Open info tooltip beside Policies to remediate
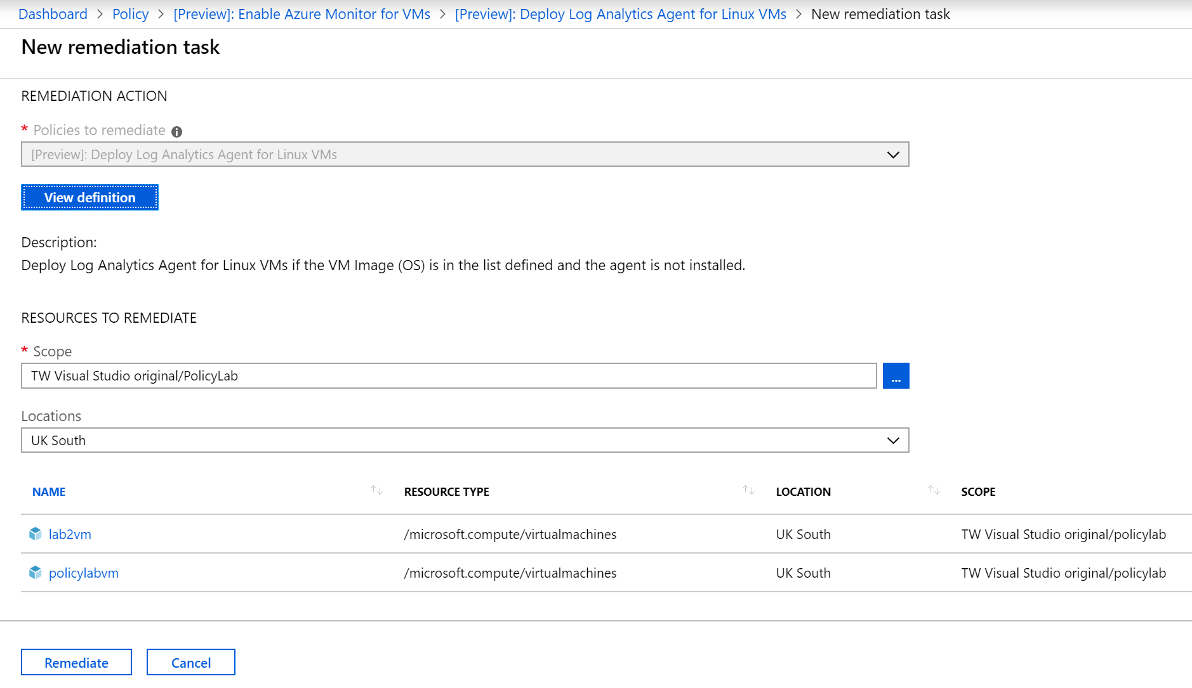The height and width of the screenshot is (688, 1192). pos(176,131)
